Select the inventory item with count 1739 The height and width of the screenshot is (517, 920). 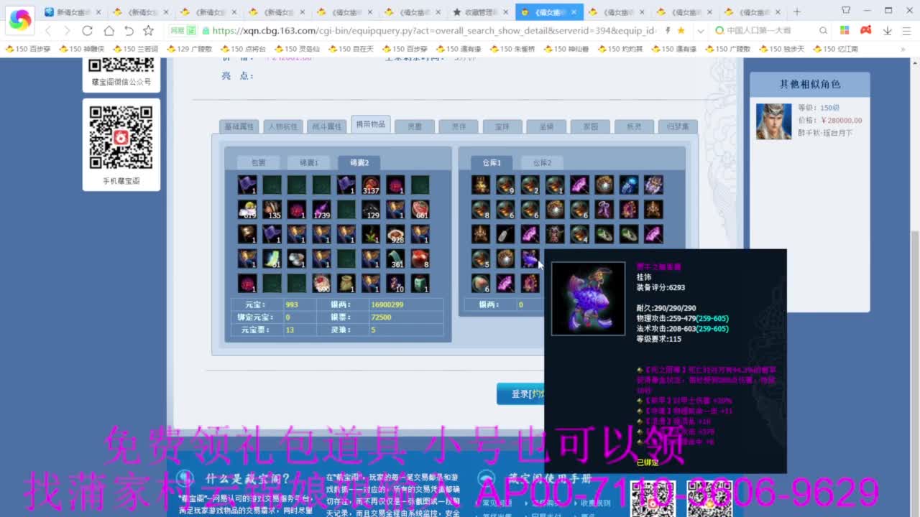point(321,210)
